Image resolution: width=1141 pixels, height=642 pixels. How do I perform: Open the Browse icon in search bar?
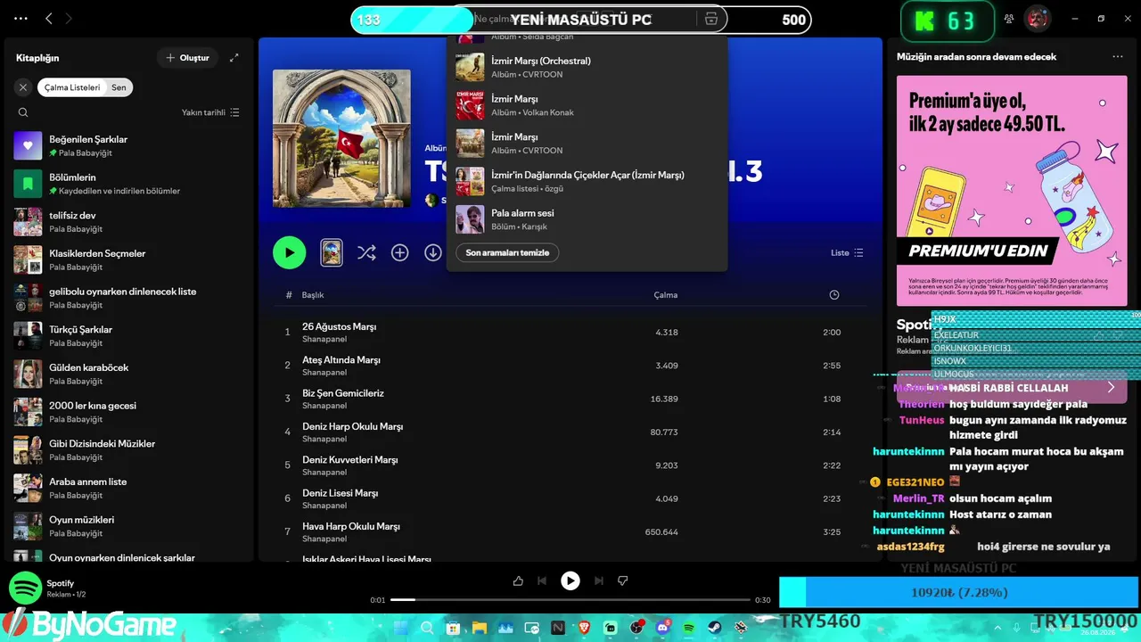click(710, 19)
